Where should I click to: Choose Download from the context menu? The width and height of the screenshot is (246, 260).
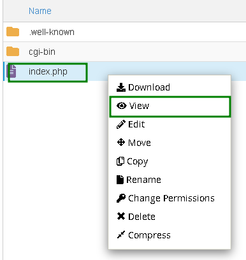(170, 87)
